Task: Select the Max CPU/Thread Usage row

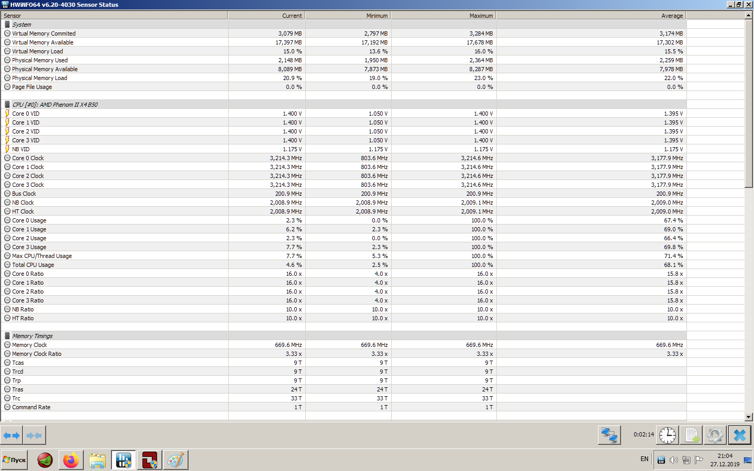Action: click(x=343, y=256)
